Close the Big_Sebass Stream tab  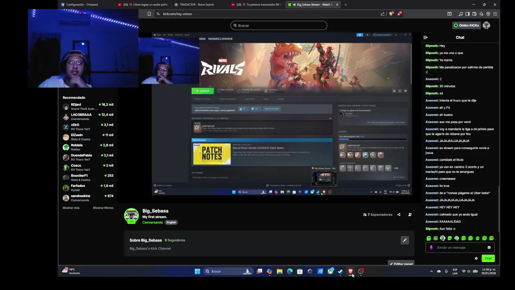[x=337, y=4]
